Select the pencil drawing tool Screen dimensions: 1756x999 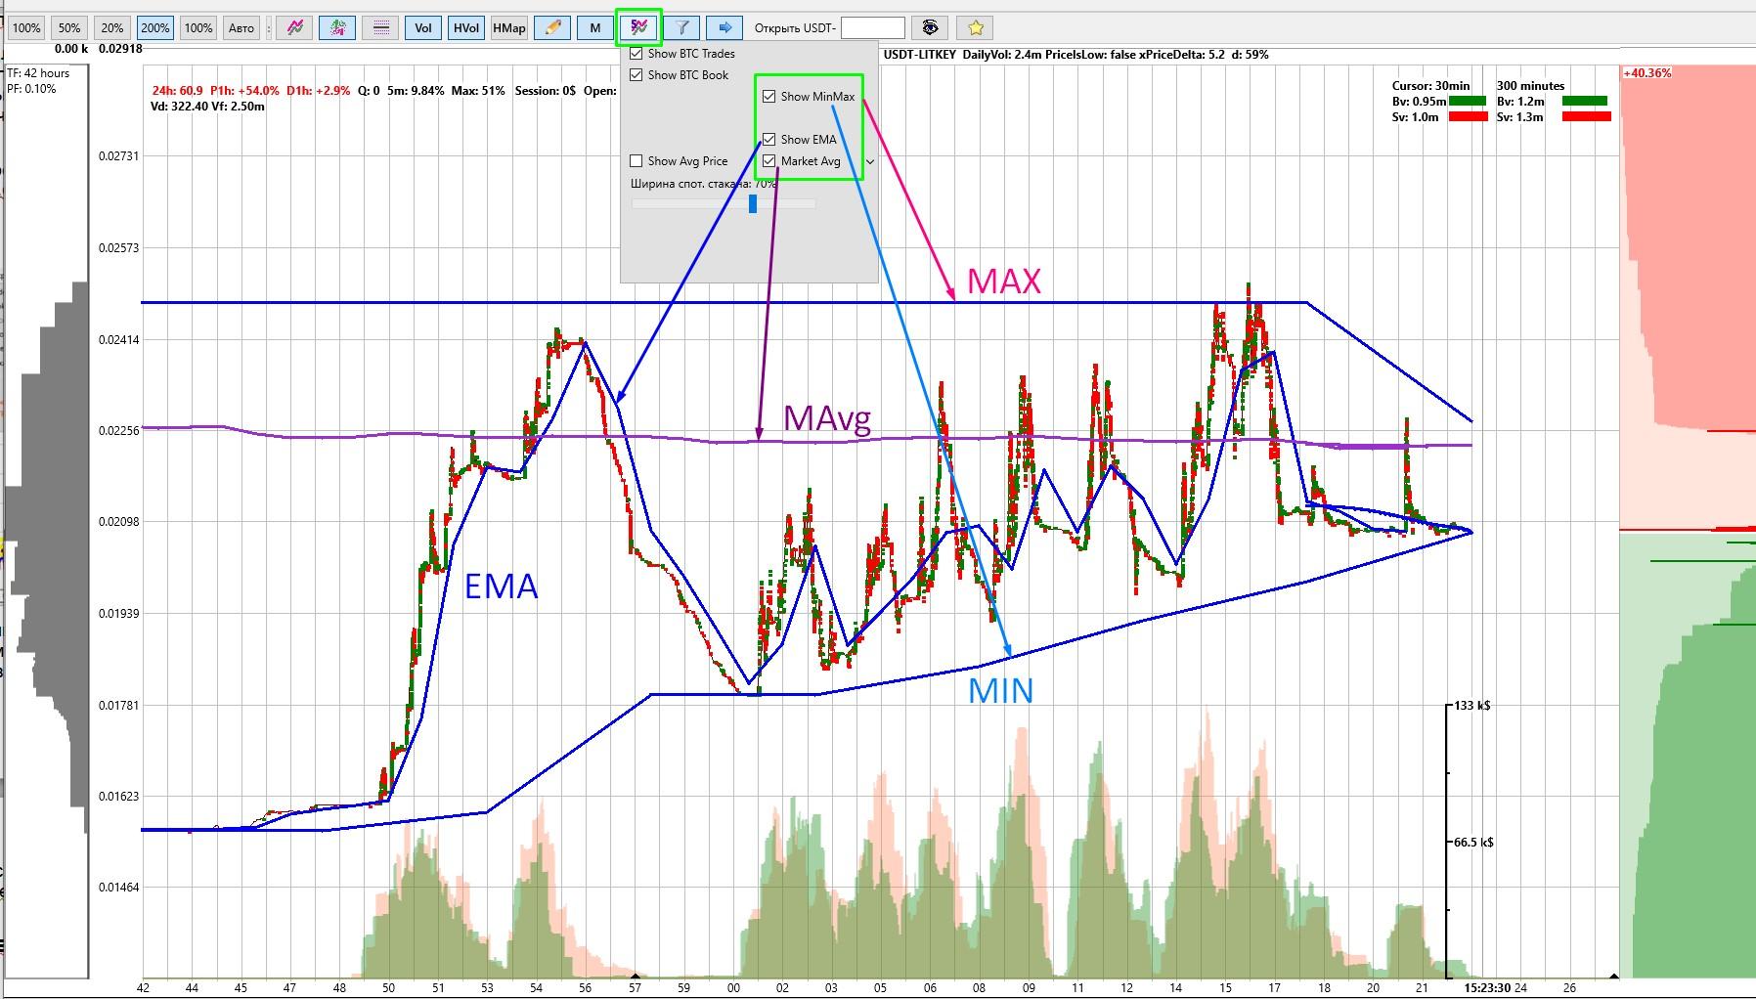coord(552,27)
